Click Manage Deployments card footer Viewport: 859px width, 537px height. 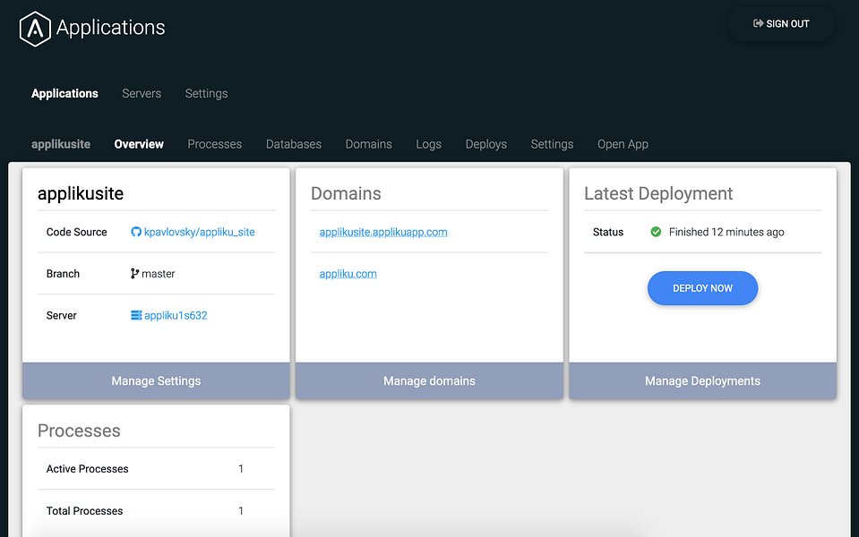click(702, 380)
